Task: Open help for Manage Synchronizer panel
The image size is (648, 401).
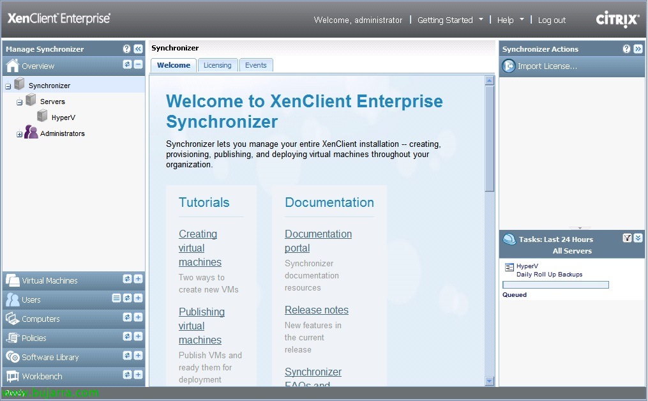Action: [x=126, y=49]
